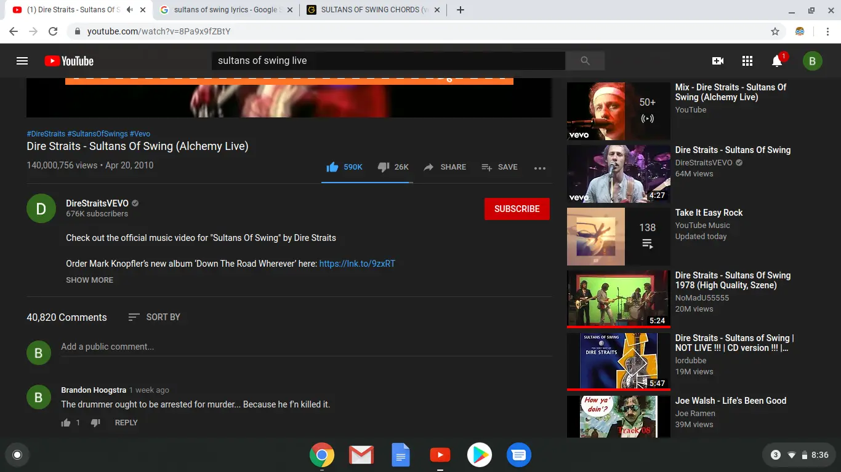Dislike the video with thumbs down
The width and height of the screenshot is (841, 472).
point(393,167)
